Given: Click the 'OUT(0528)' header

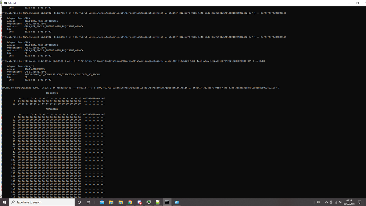Looking at the screenshot, I should (52, 109).
